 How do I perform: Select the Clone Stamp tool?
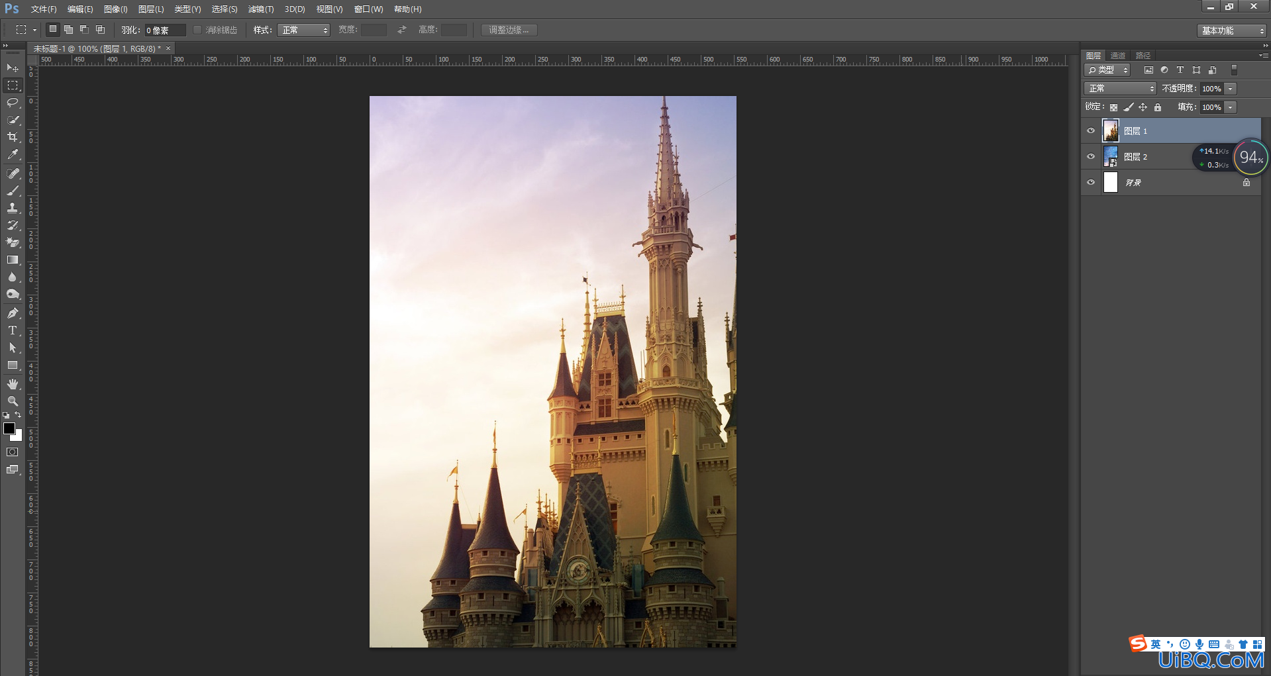(13, 208)
